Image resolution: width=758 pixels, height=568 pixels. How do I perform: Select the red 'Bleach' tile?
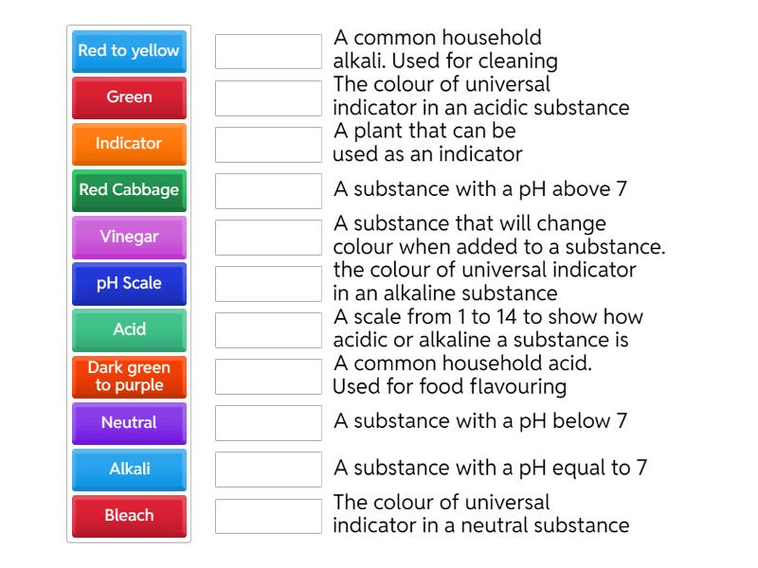coord(130,515)
